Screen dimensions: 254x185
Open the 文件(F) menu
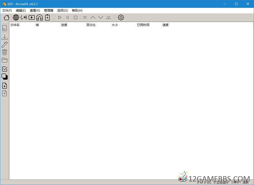click(x=7, y=11)
